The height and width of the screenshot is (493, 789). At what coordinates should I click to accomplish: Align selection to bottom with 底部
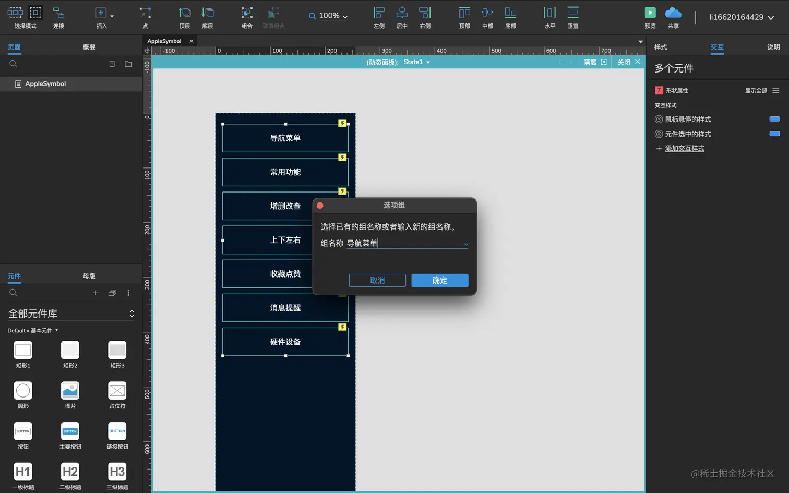click(x=510, y=17)
